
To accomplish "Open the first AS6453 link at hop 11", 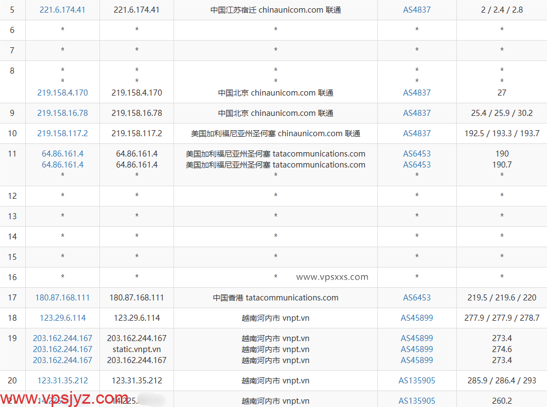I will pos(417,153).
